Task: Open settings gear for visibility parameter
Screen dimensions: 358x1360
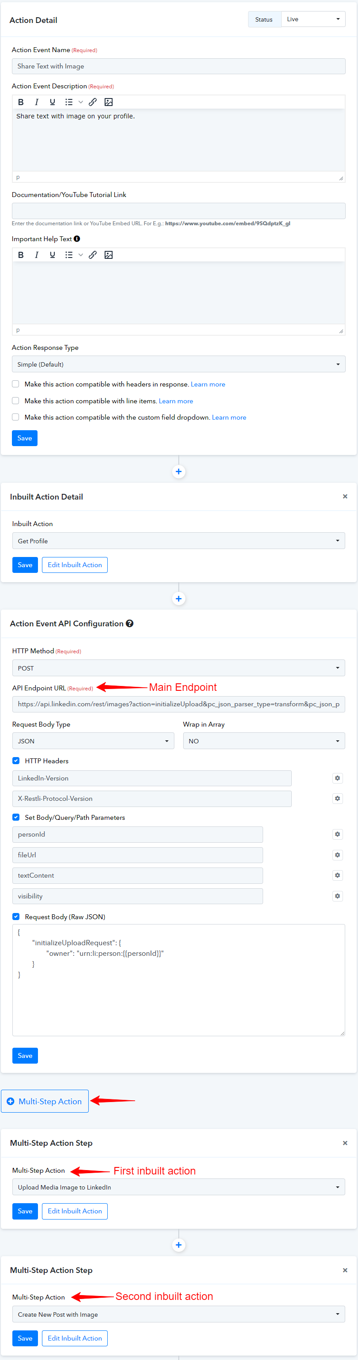Action: click(337, 896)
